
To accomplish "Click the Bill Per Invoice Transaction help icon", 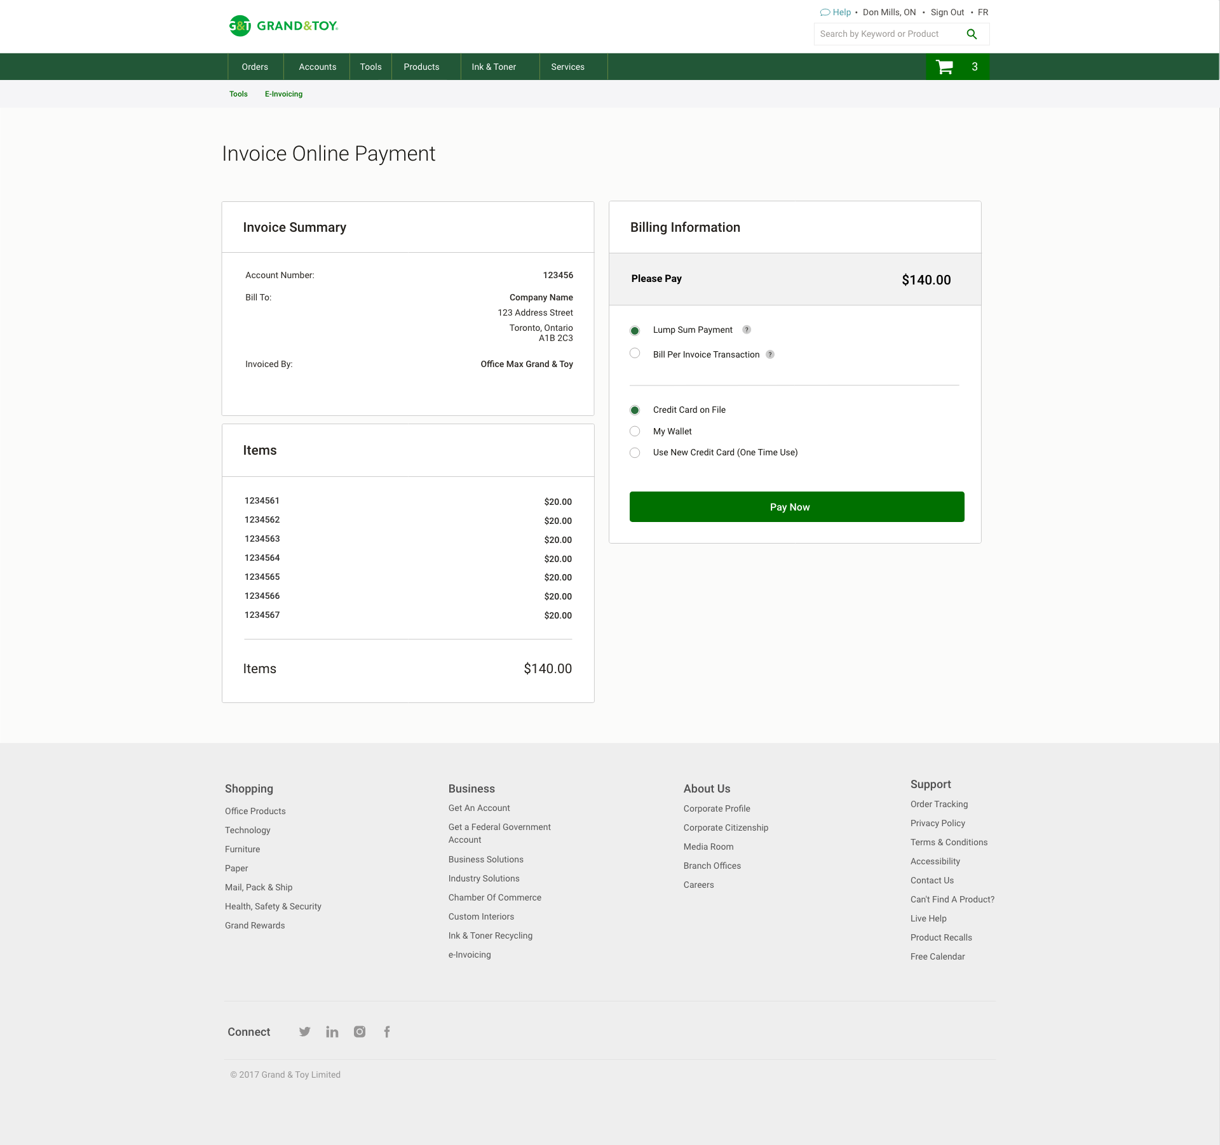I will coord(770,354).
